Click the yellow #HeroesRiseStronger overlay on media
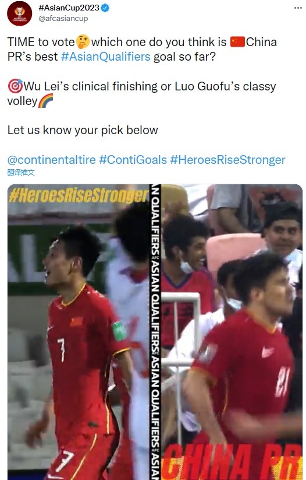Screen dimensions: 306x480 (x=78, y=195)
